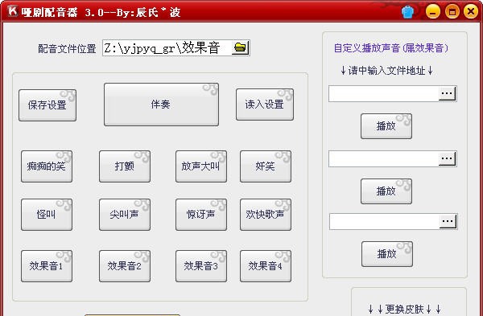Click the 更换皮肤 label
The image size is (483, 316).
pos(405,309)
